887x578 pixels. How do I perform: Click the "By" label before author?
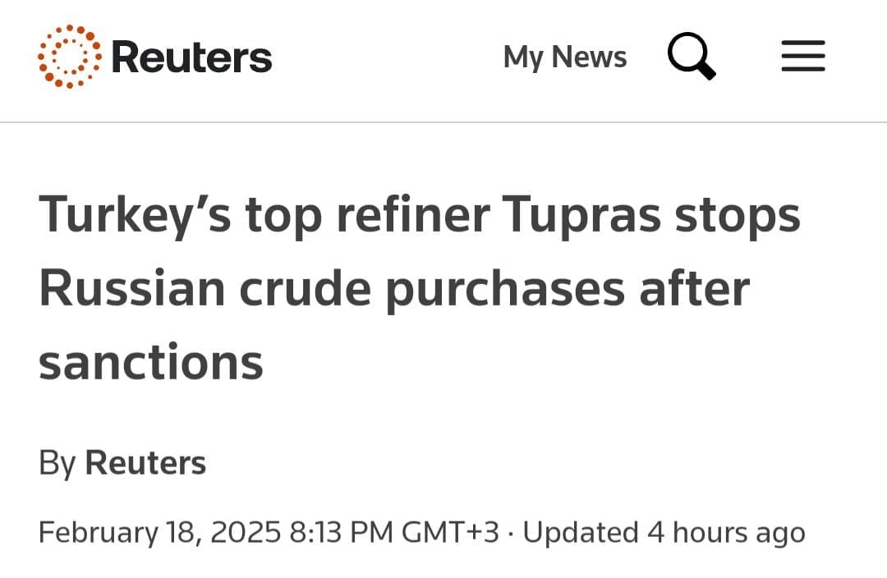[57, 463]
